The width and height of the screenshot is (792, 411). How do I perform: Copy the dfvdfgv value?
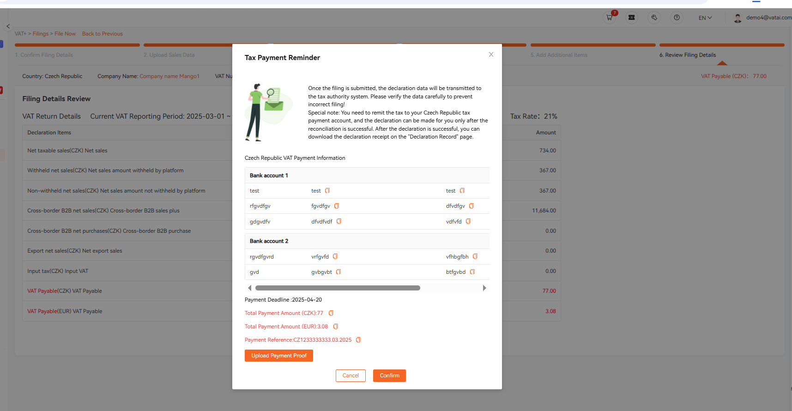(472, 206)
